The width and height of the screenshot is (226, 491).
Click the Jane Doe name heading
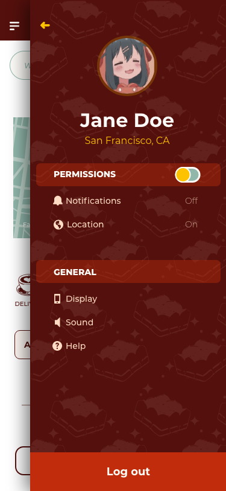[x=127, y=120]
